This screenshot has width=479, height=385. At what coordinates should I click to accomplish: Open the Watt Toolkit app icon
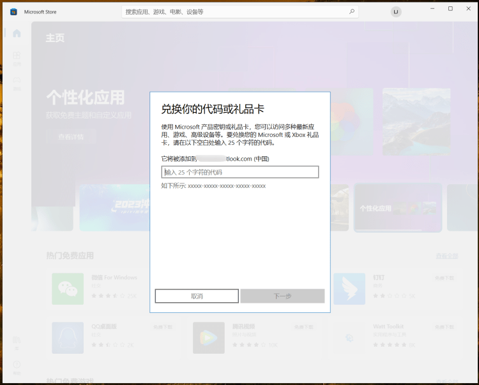[349, 338]
